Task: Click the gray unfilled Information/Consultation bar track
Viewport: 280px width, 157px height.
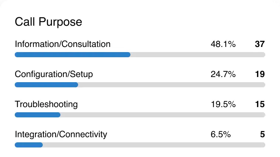Action: point(198,55)
